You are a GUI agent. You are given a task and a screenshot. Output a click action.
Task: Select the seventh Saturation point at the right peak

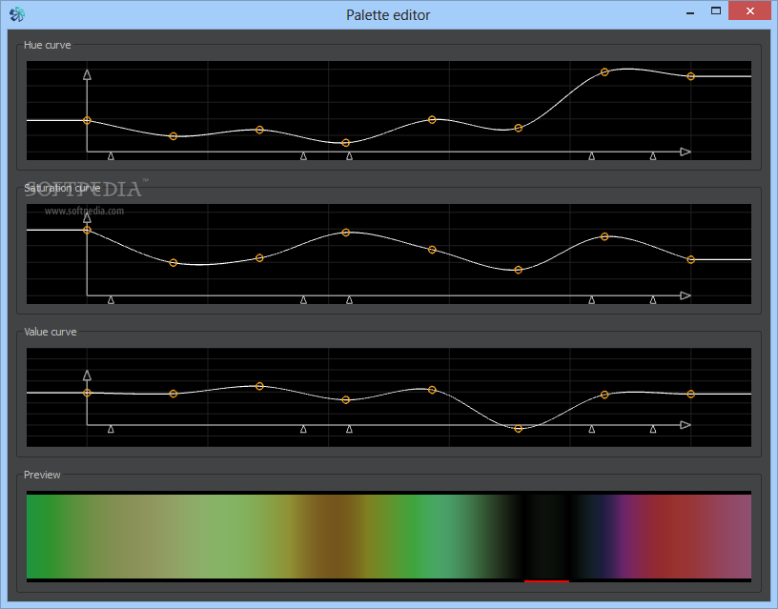tap(604, 236)
